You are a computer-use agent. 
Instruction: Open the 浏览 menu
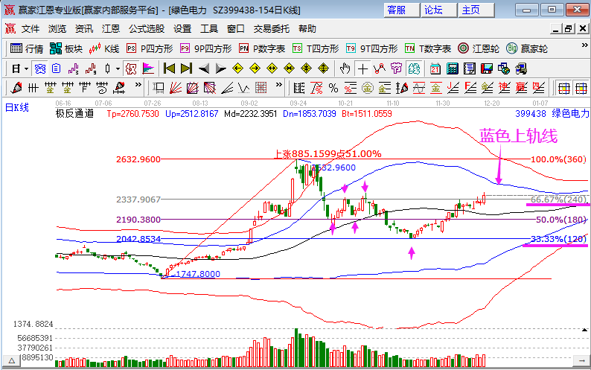click(x=57, y=29)
